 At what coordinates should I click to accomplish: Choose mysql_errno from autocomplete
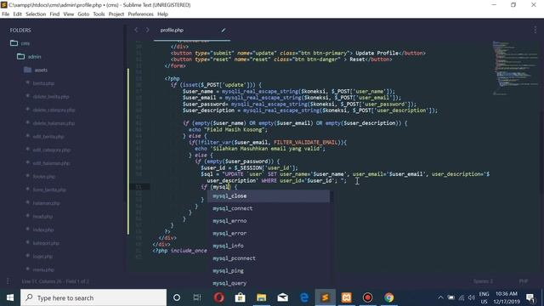pyautogui.click(x=269, y=221)
